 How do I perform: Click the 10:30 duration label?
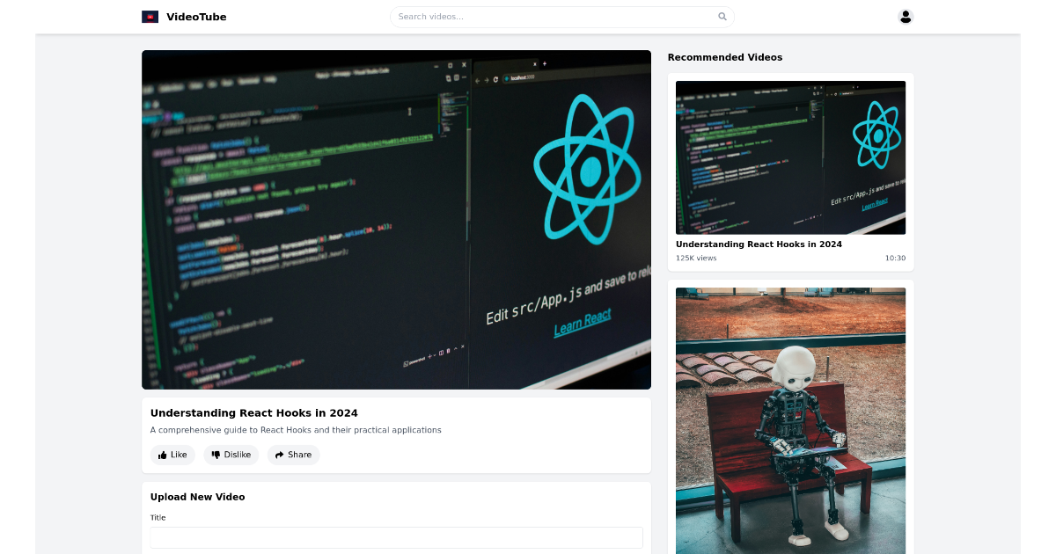coord(895,258)
